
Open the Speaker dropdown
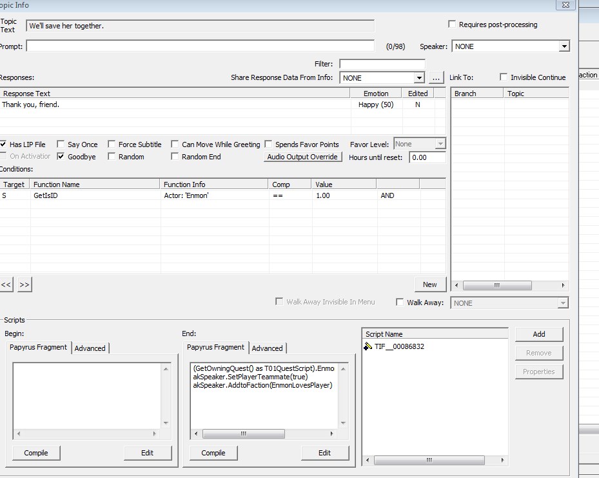click(x=564, y=46)
